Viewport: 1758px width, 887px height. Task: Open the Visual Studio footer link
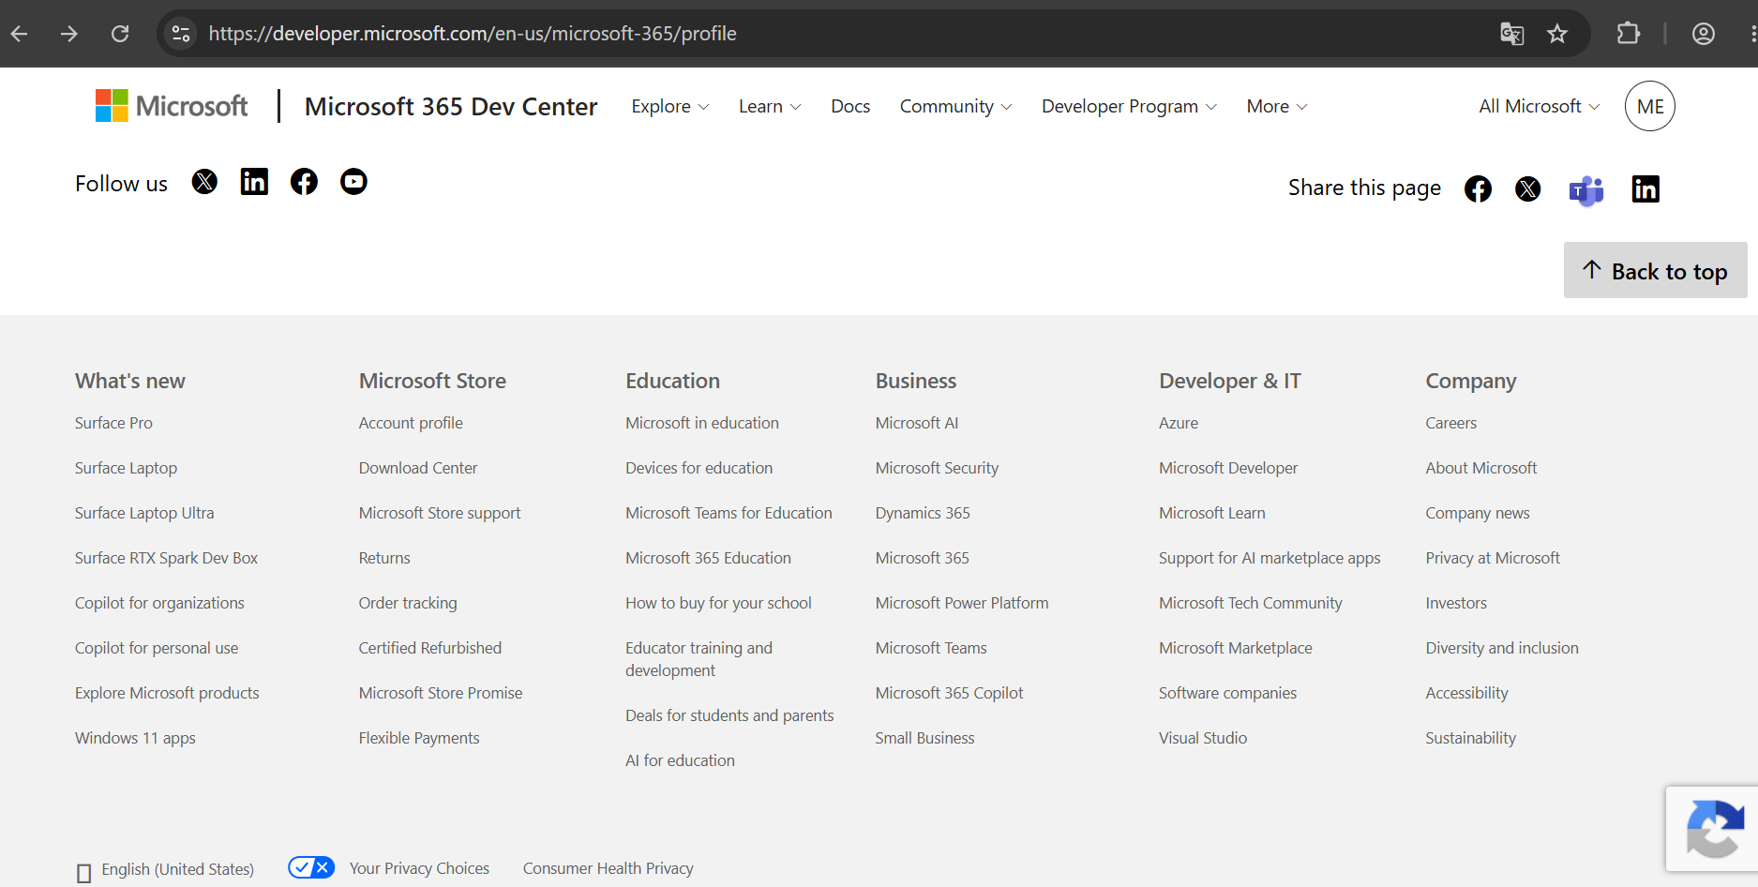coord(1203,738)
